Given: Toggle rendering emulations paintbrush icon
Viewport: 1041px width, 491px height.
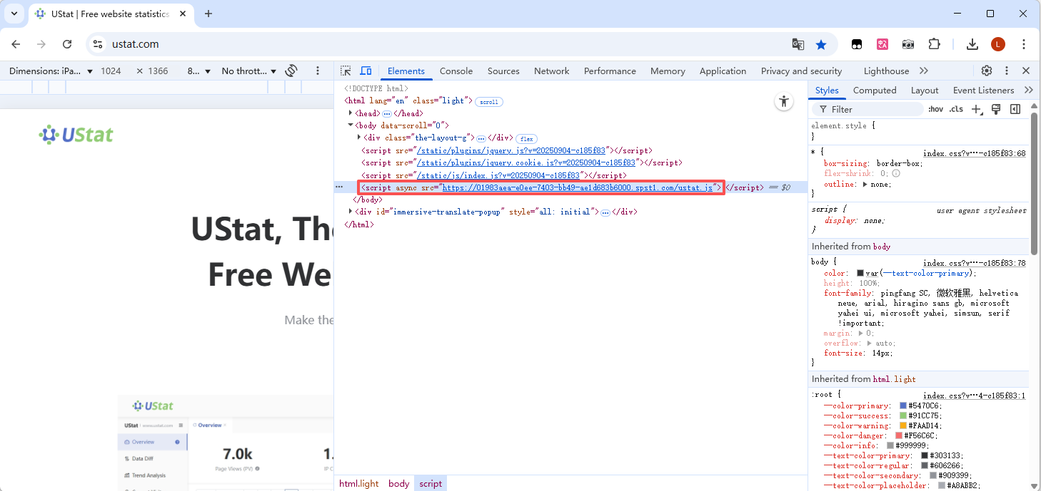Looking at the screenshot, I should (x=996, y=109).
